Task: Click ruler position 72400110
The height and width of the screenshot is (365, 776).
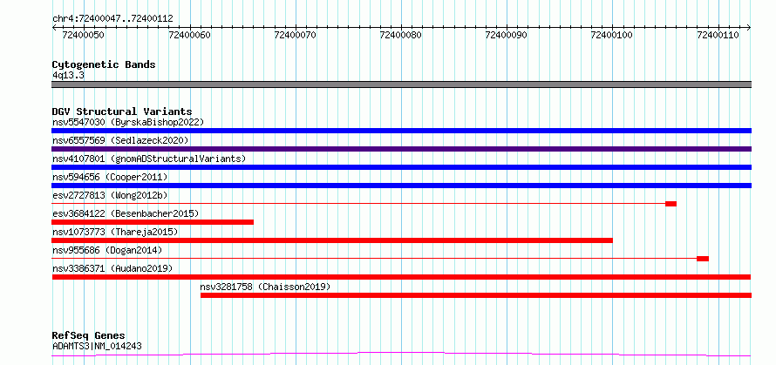Action: (x=718, y=35)
